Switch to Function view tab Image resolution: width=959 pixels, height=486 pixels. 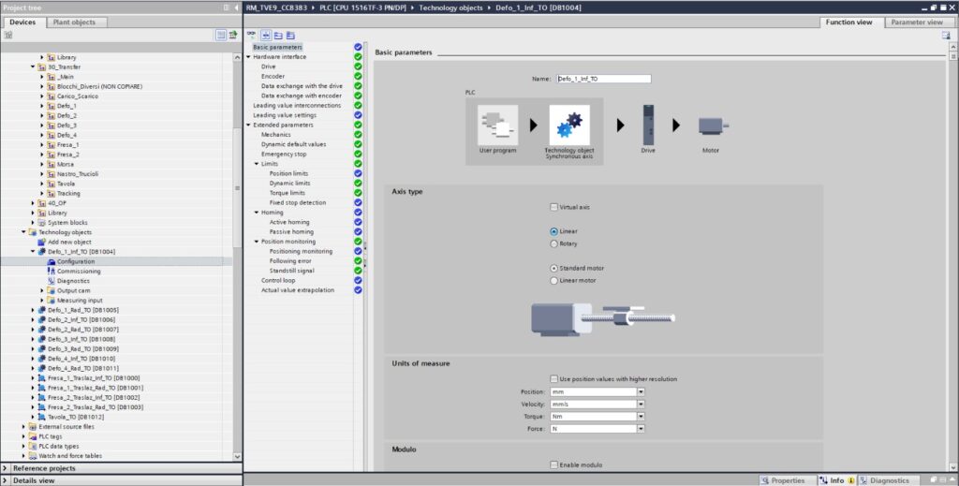click(x=848, y=22)
